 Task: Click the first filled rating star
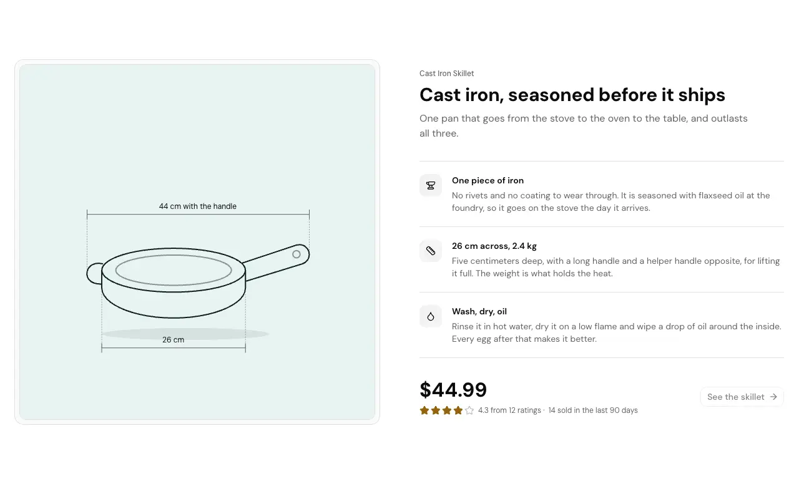[x=424, y=410]
